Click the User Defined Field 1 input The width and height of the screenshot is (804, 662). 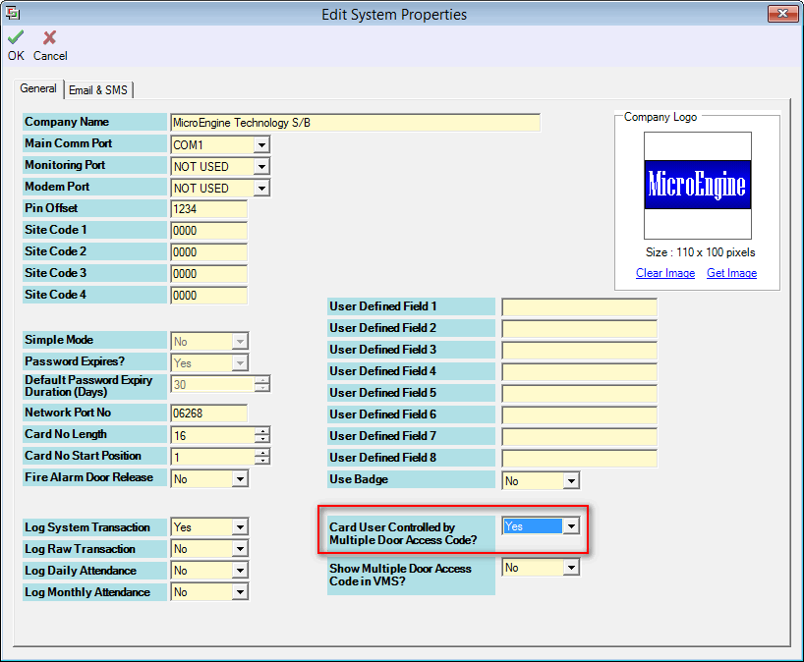(x=578, y=307)
